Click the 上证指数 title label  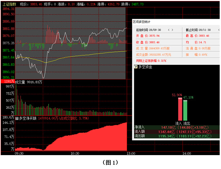[9, 4]
